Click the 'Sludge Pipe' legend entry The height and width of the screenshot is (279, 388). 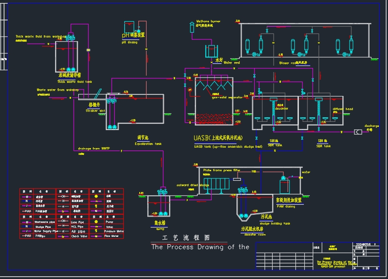pos(43,227)
